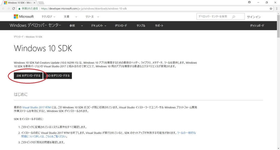280x150 pixels.
Task: Click the search magnifier icon
Action: tap(234, 17)
